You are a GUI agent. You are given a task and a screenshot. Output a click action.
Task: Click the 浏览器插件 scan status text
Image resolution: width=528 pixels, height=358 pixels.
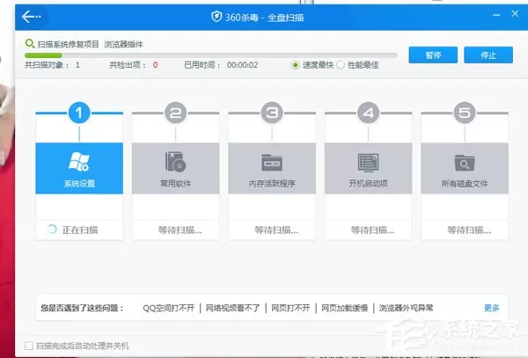(123, 44)
